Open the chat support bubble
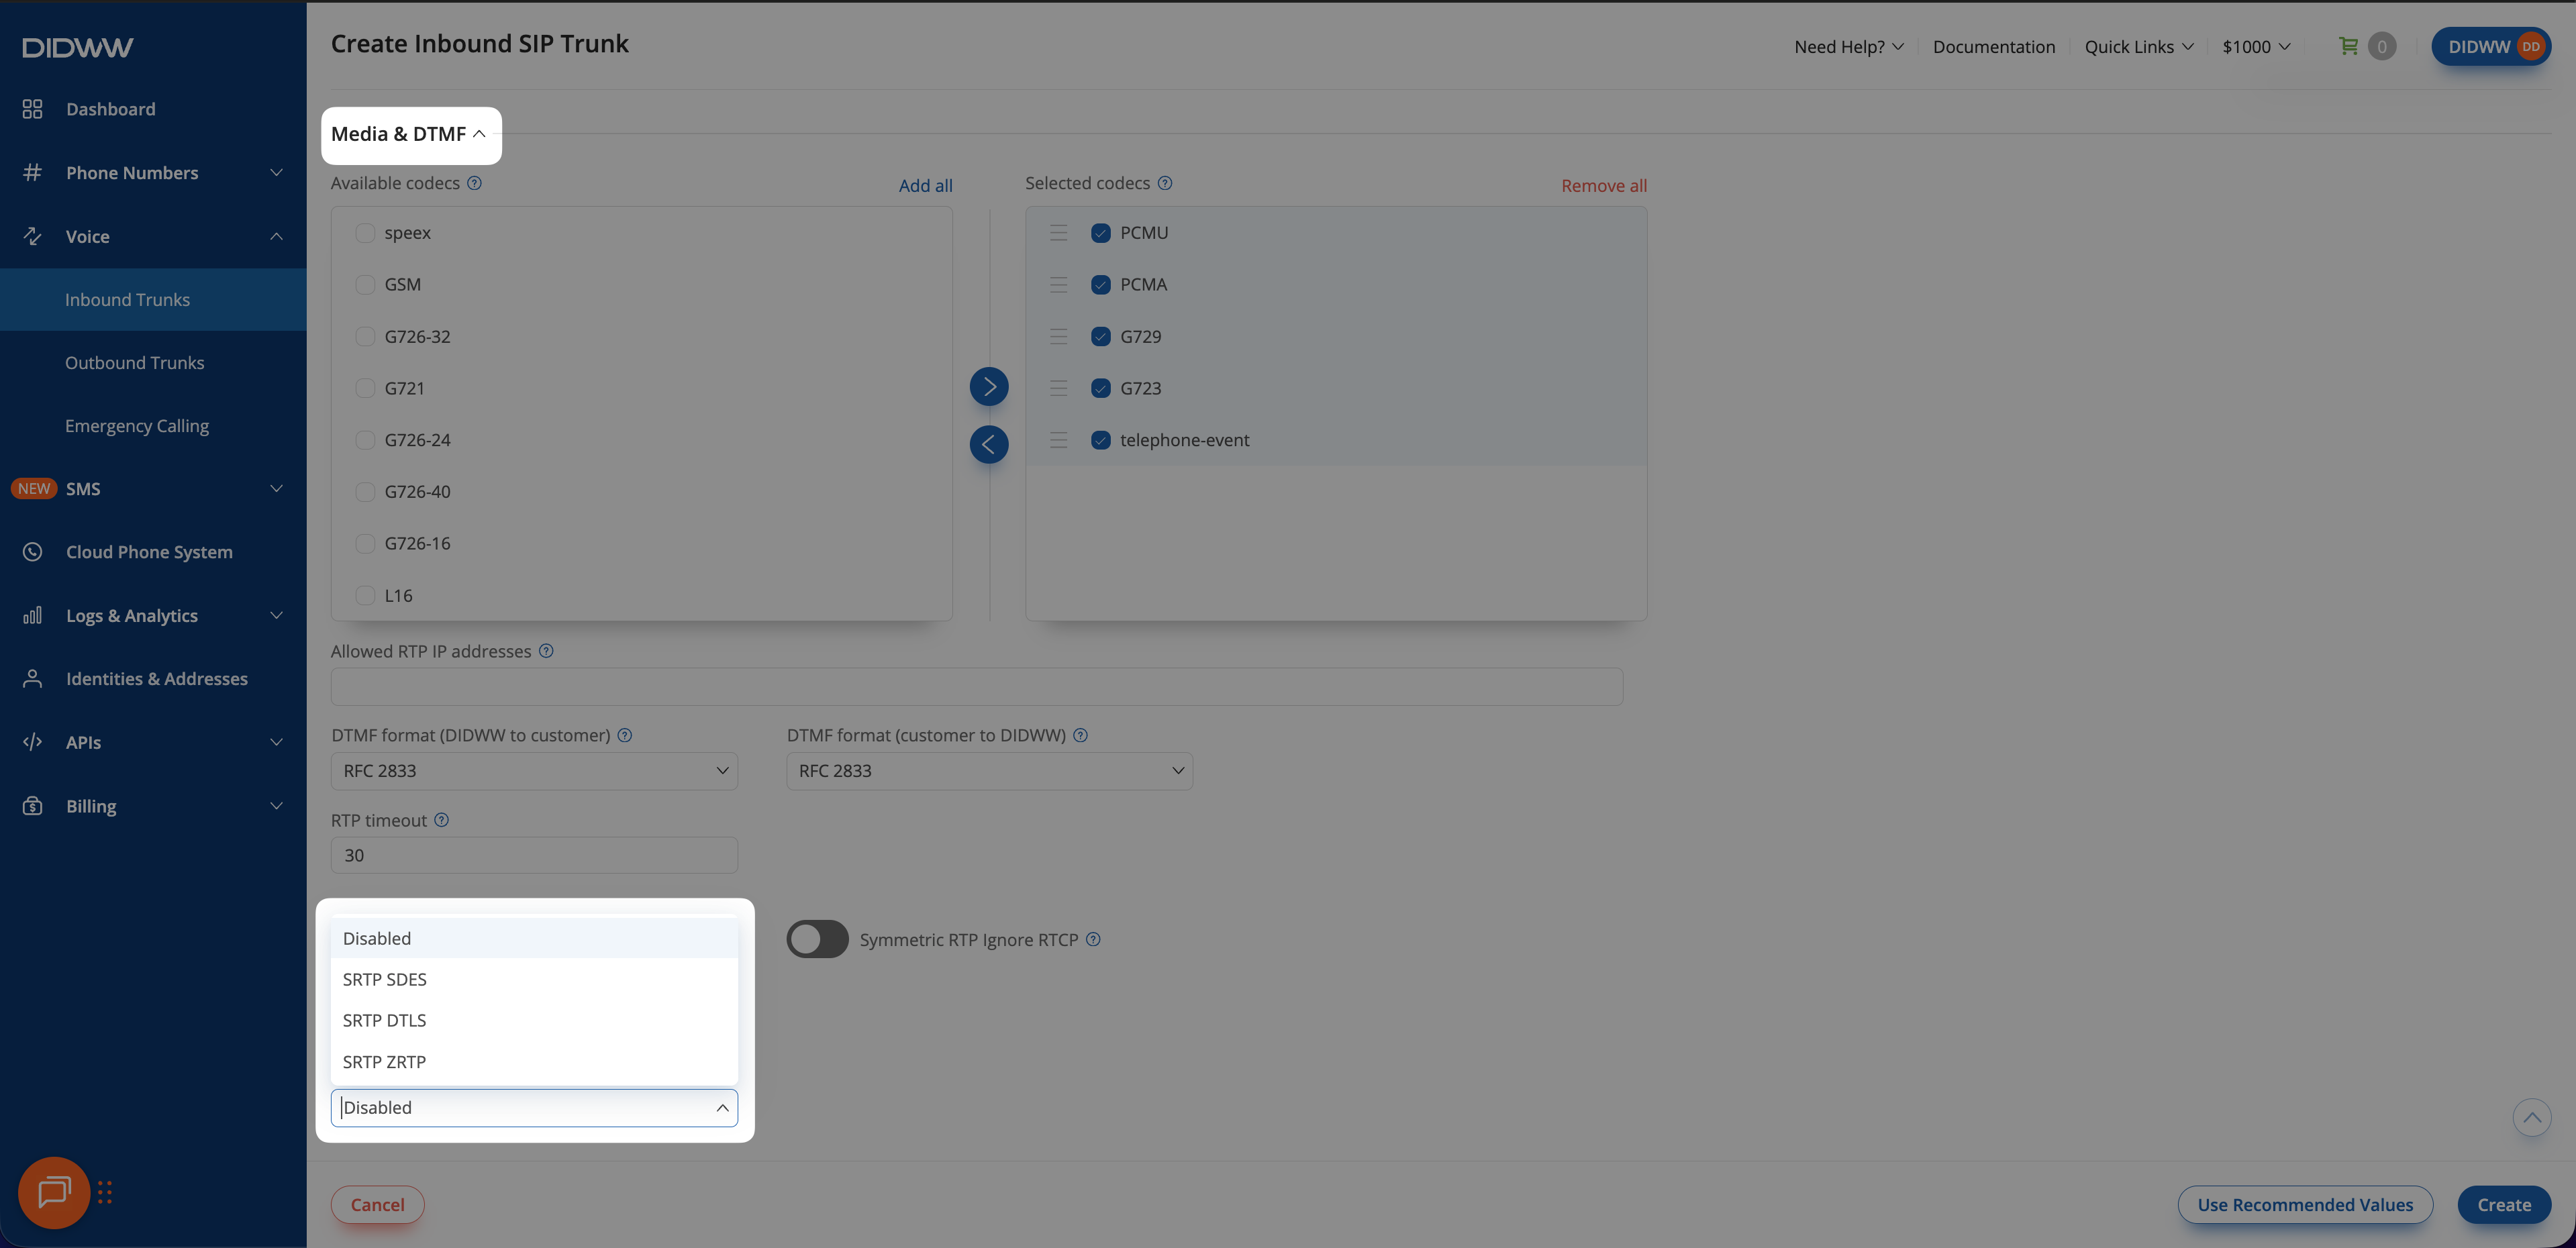 pos(54,1192)
